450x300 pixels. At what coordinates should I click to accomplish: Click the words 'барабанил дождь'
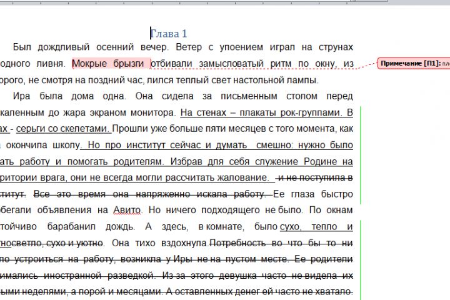91,227
